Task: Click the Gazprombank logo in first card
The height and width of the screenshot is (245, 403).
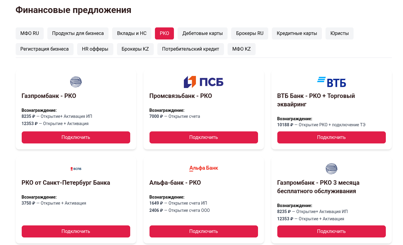Action: coord(76,82)
